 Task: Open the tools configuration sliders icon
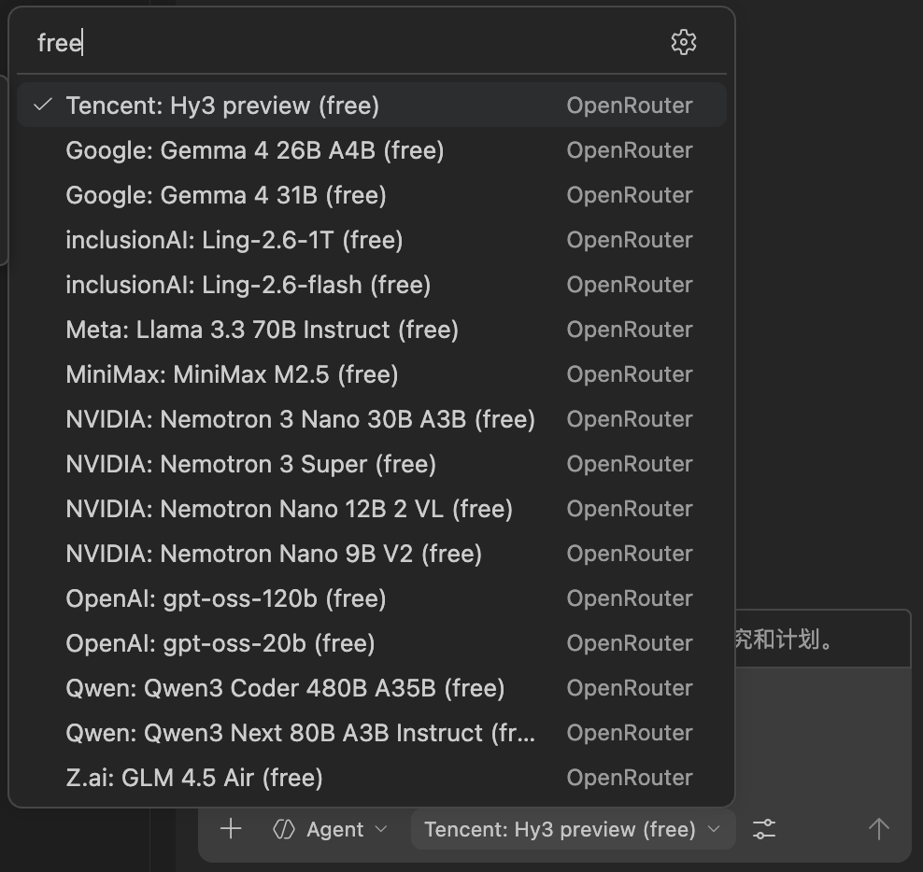click(x=764, y=829)
